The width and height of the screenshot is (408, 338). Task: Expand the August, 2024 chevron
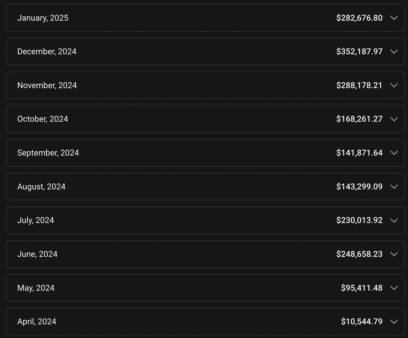coord(394,187)
